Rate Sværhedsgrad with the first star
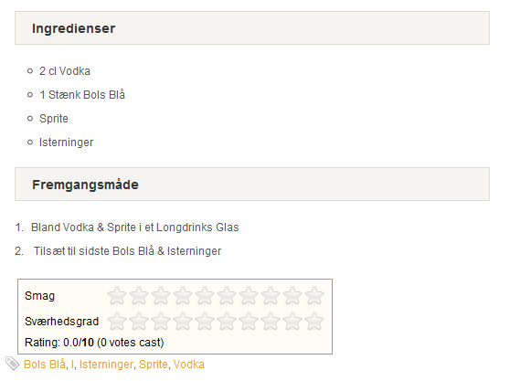The width and height of the screenshot is (510, 381). tap(117, 321)
